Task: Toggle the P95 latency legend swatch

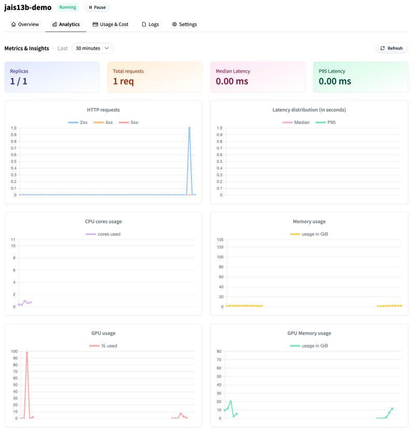Action: 321,122
